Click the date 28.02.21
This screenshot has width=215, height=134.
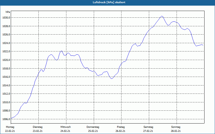point(176,131)
